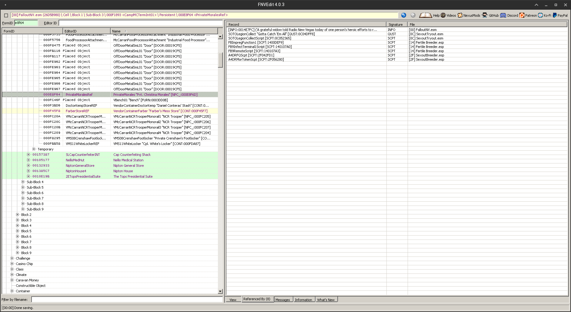
Task: Sort references by Record column header
Action: click(306, 25)
